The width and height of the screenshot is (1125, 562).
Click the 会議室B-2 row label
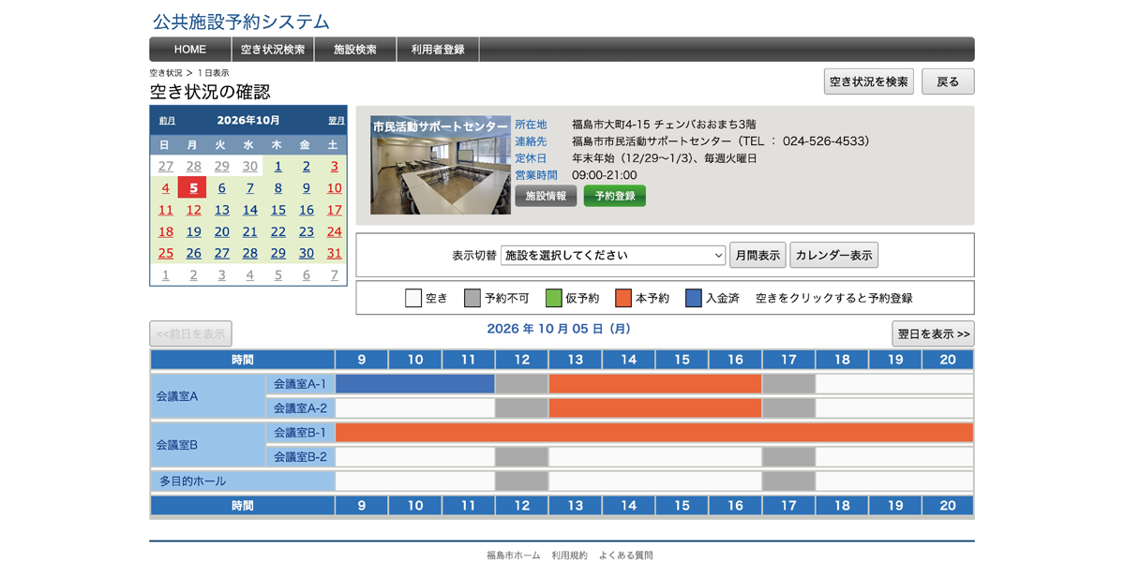pos(300,457)
